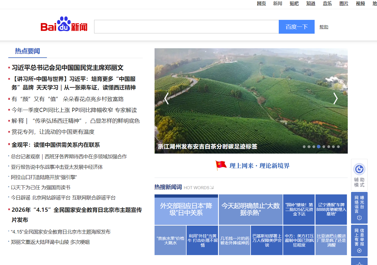Image resolution: width=377 pixels, height=265 pixels.
Task: Open the 帮助 help link
Action: coord(324,27)
